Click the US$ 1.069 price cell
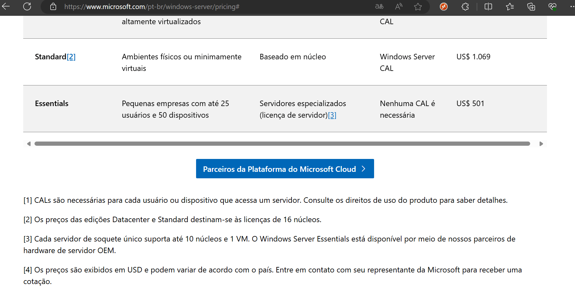Image resolution: width=575 pixels, height=295 pixels. (473, 57)
